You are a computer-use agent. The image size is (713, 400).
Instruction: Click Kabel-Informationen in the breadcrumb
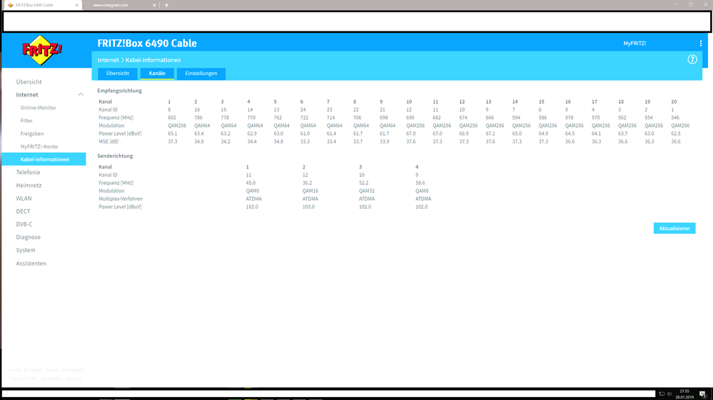[153, 60]
